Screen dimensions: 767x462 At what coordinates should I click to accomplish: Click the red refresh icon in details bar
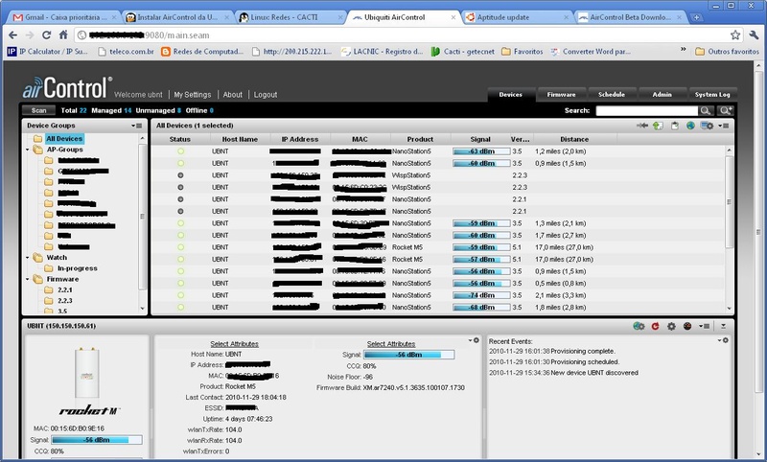click(655, 326)
